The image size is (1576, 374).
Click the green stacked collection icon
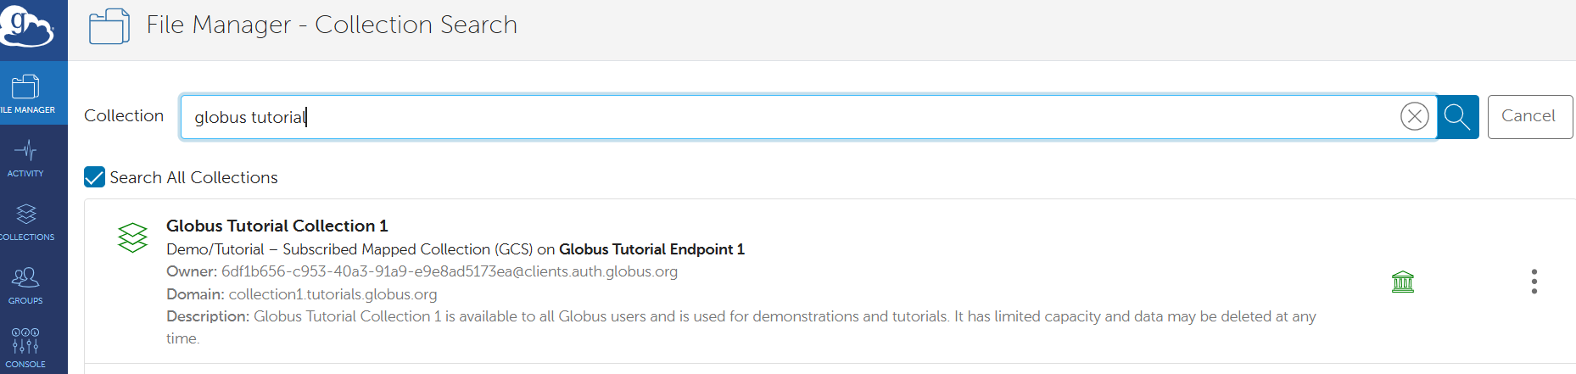coord(132,237)
